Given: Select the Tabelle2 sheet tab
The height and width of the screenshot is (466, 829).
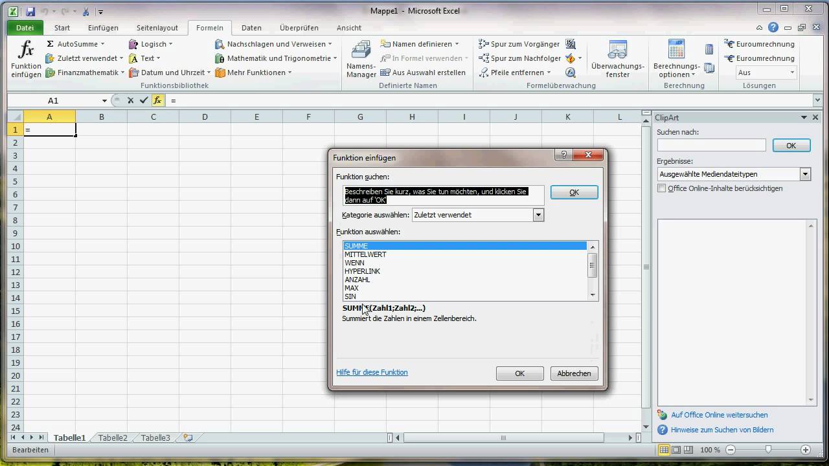Looking at the screenshot, I should coord(113,438).
